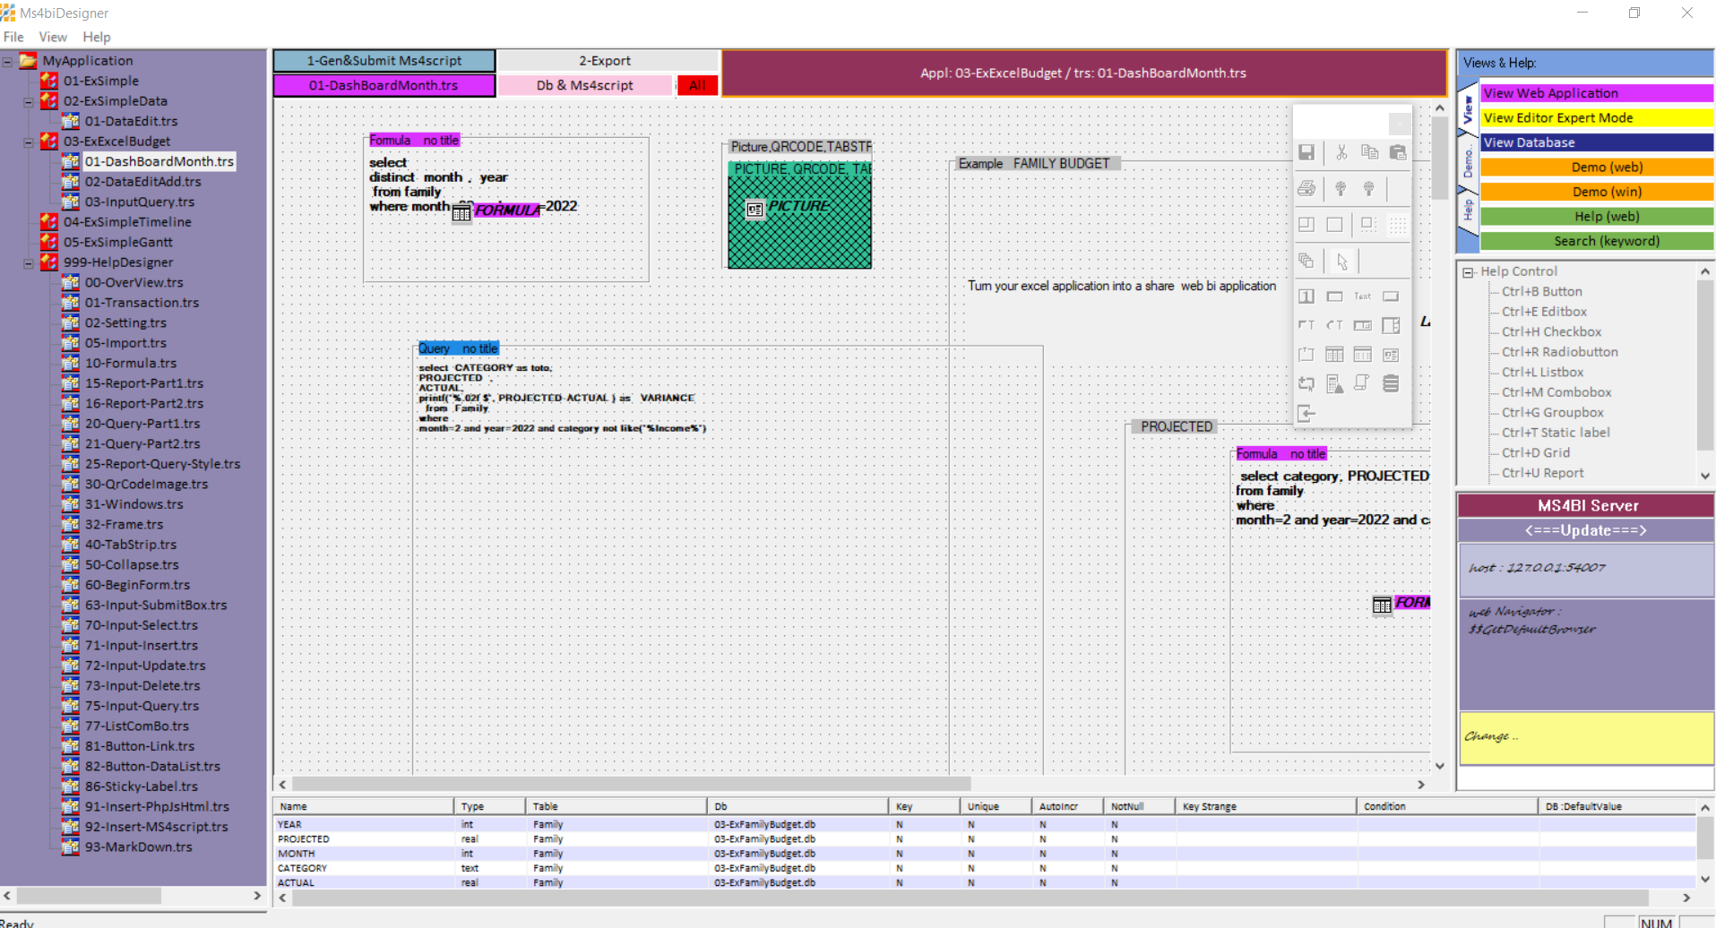This screenshot has height=928, width=1716.
Task: Toggle the arrow pointer selection mode
Action: pyautogui.click(x=1341, y=262)
